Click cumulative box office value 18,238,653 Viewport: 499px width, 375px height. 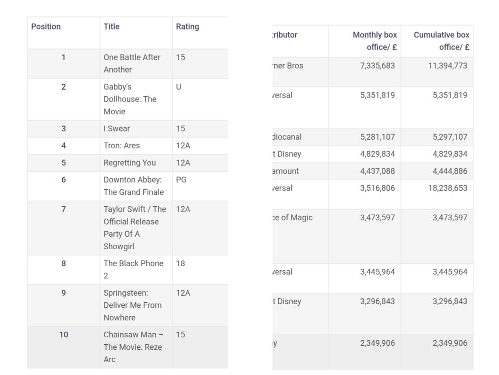pos(448,188)
